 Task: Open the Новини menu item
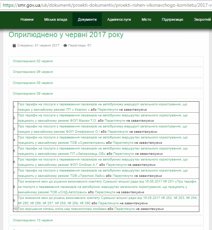click(27, 19)
